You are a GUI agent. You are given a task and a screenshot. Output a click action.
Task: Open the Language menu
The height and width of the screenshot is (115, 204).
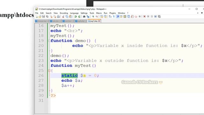tap(74, 13)
